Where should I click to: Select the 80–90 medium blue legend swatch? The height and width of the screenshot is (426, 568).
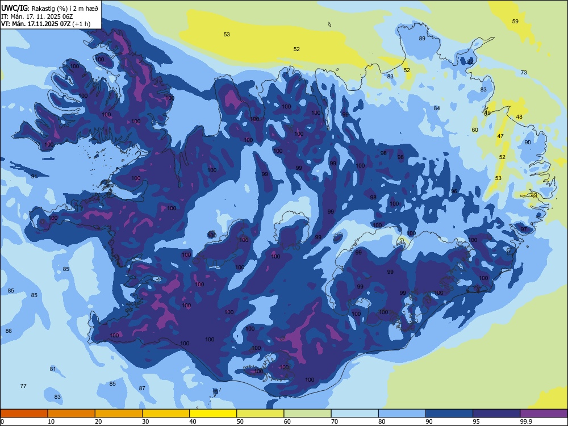pyautogui.click(x=402, y=414)
